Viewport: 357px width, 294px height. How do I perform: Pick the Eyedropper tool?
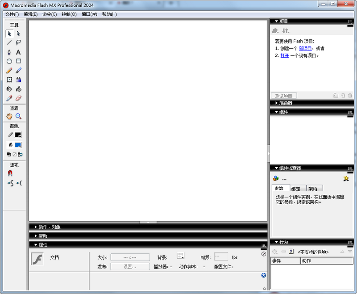point(9,98)
